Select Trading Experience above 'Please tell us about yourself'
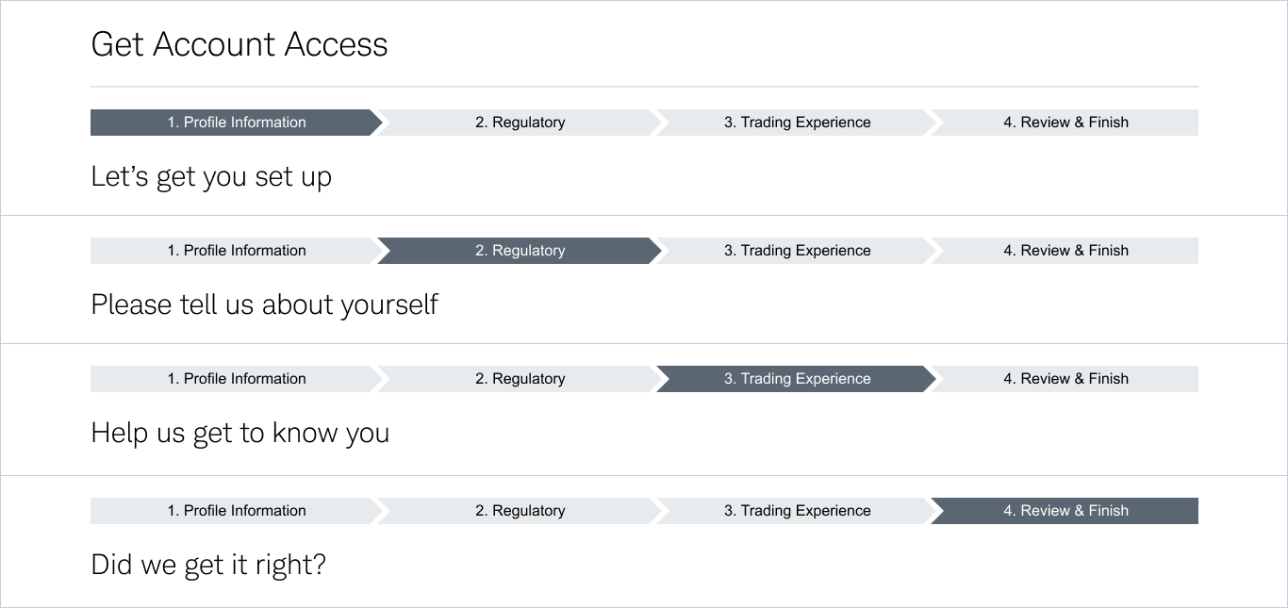 click(797, 251)
